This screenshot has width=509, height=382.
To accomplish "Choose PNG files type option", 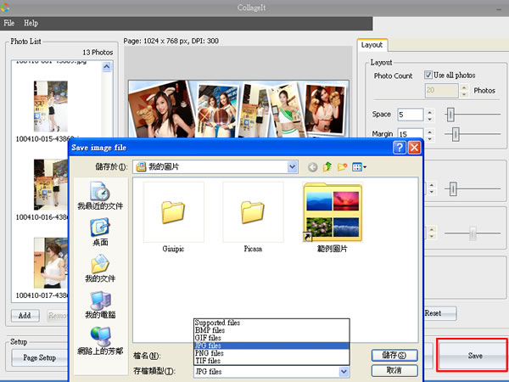I will (x=271, y=353).
